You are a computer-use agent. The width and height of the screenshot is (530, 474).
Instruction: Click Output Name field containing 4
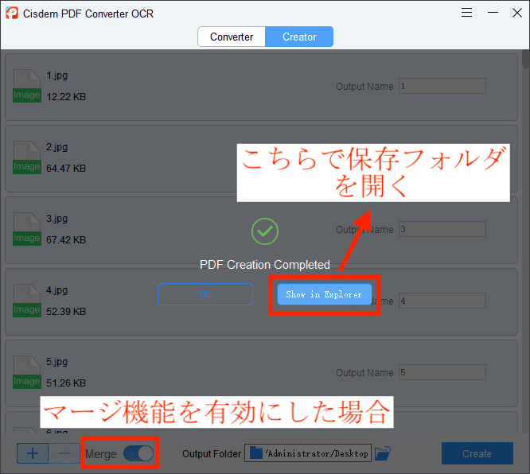[442, 301]
